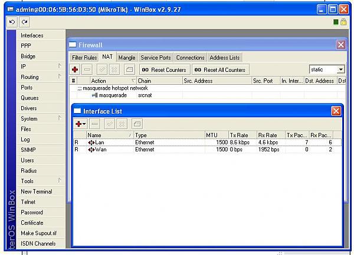The image size is (354, 255).
Task: Click the Interface List minus remove button
Action: point(94,124)
